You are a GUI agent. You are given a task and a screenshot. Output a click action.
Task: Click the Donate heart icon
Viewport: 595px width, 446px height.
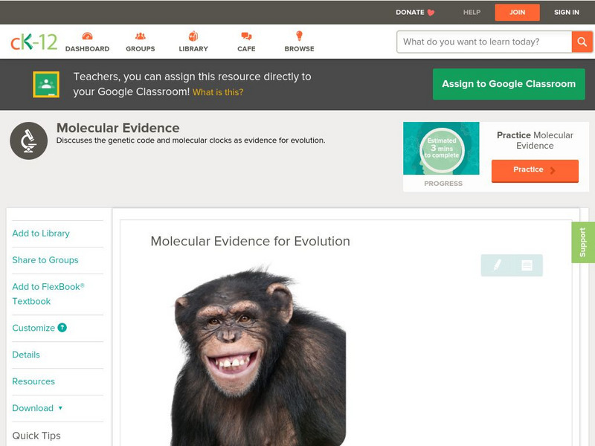(x=431, y=13)
